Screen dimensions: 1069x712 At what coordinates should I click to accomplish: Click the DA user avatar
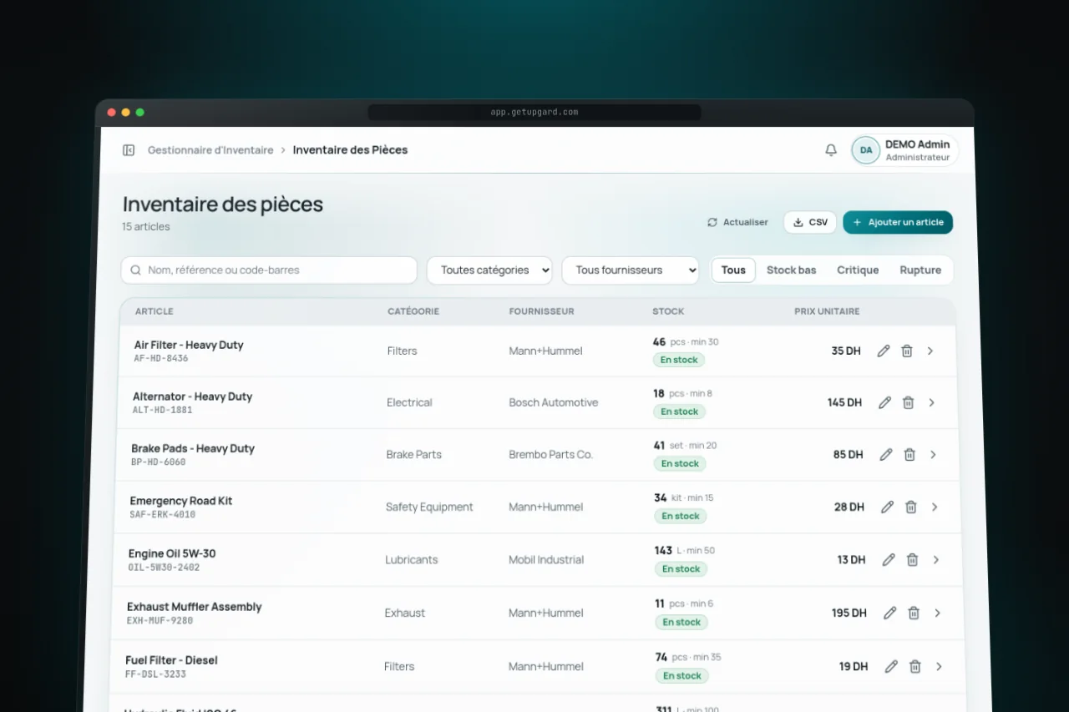(866, 150)
